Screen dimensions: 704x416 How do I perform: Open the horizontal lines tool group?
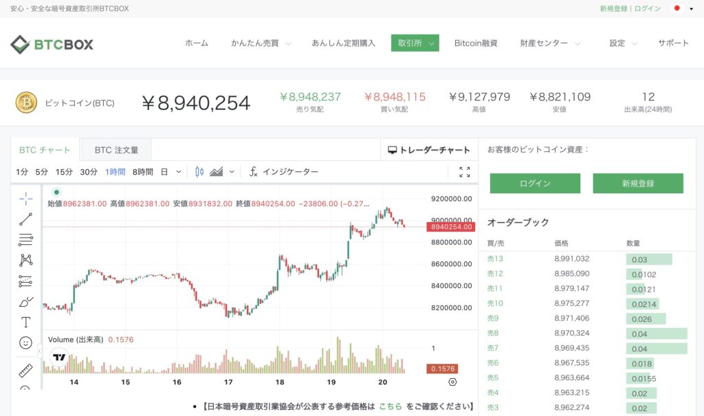coord(25,239)
